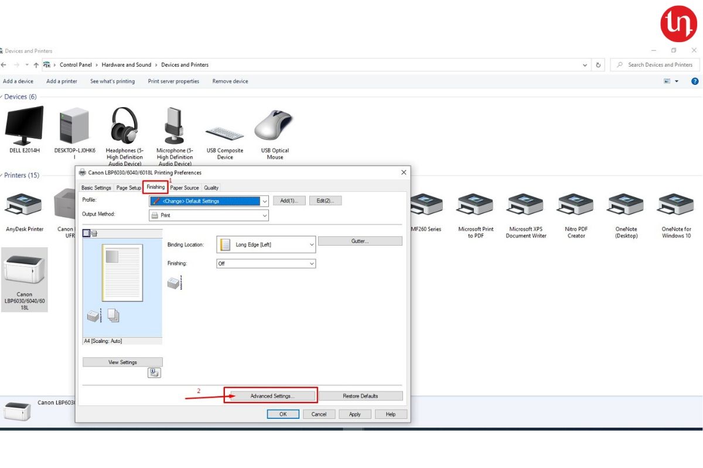This screenshot has height=468, width=703.
Task: Go back in Devices and Printers window
Action: point(4,65)
